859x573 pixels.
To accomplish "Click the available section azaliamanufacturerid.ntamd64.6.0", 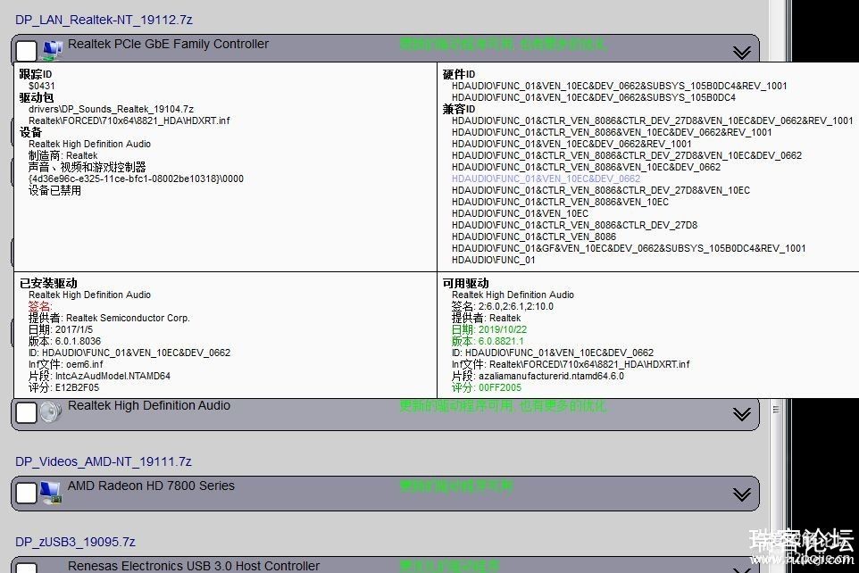I will [551, 376].
